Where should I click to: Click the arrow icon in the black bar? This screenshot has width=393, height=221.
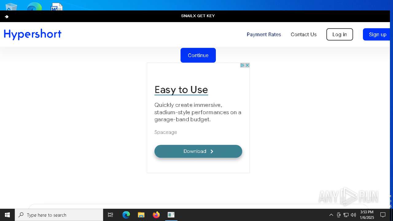point(7,17)
